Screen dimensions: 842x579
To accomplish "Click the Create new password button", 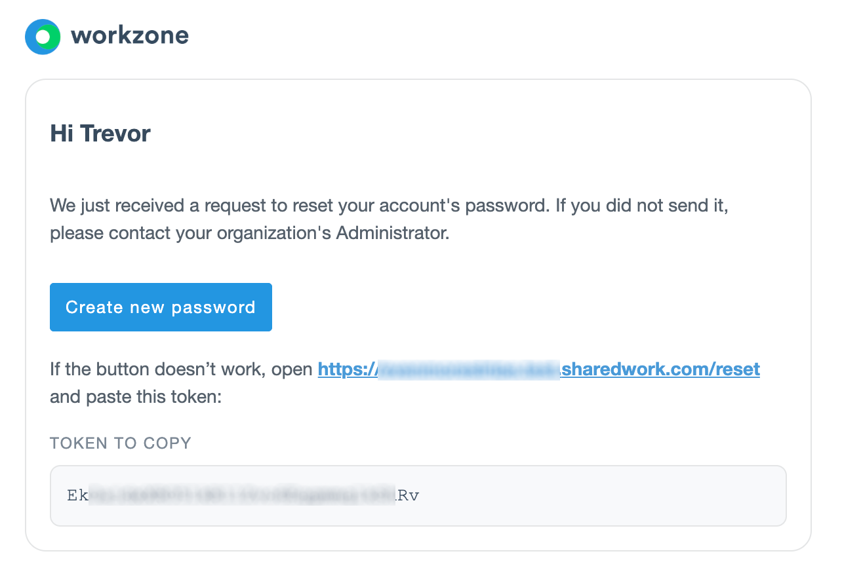I will [161, 307].
